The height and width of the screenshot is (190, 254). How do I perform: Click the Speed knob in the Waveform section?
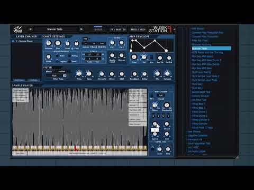pyautogui.click(x=155, y=134)
